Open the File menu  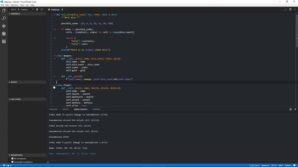2,5
